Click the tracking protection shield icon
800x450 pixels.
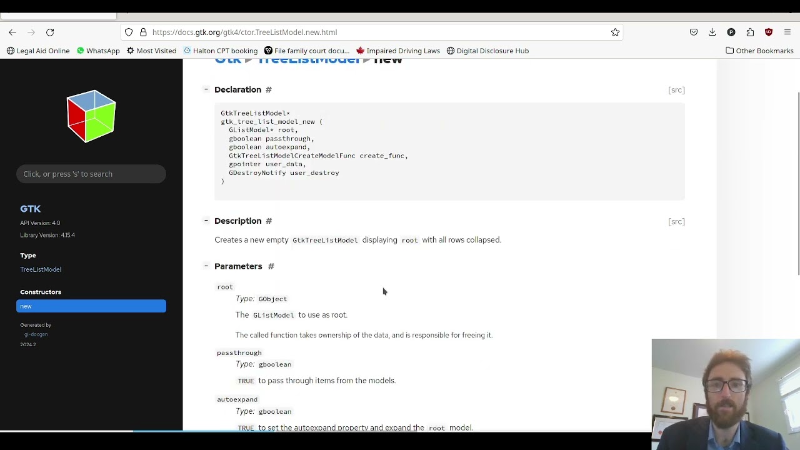tap(129, 32)
